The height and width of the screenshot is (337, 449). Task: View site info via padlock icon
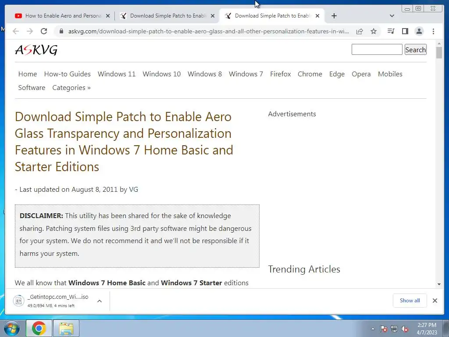click(x=61, y=31)
